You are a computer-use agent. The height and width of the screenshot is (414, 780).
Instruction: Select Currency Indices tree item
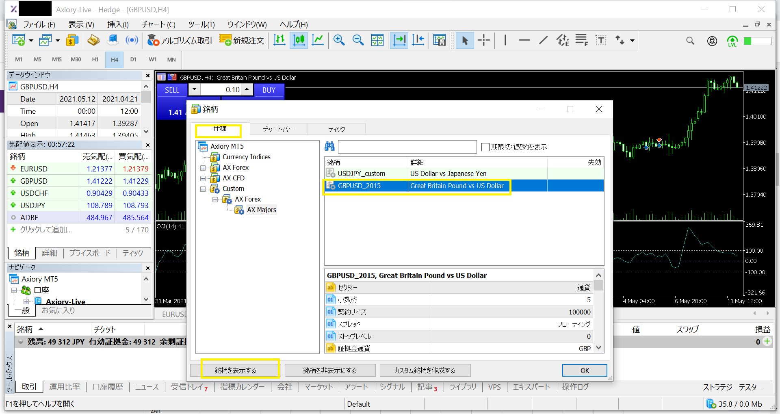tap(246, 157)
